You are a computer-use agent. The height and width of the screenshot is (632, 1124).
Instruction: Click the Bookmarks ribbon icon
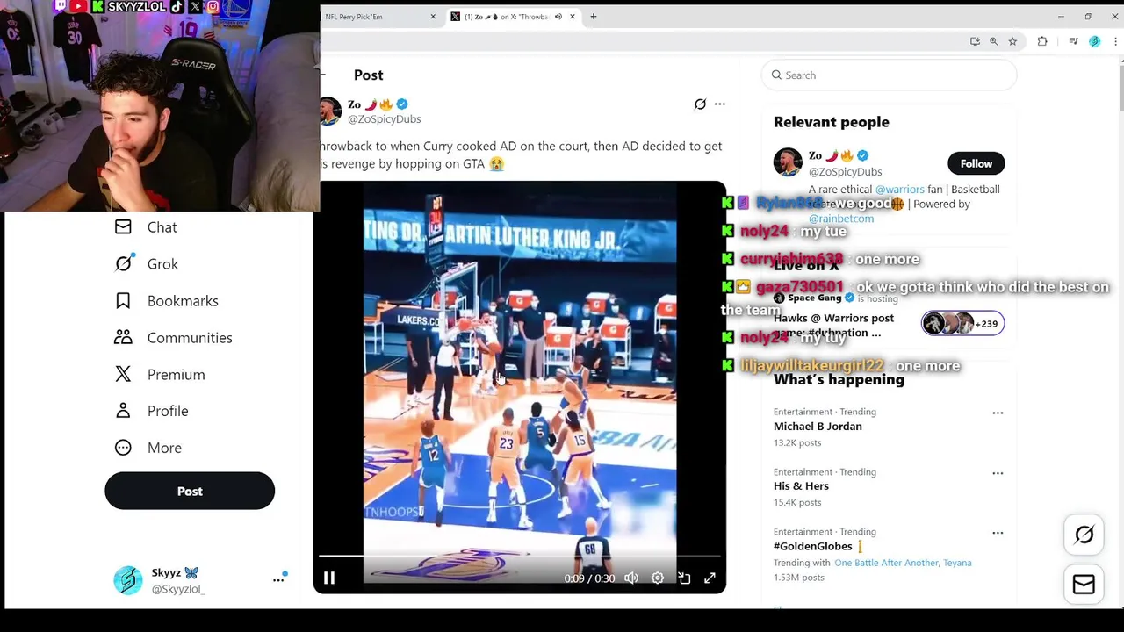pos(123,301)
